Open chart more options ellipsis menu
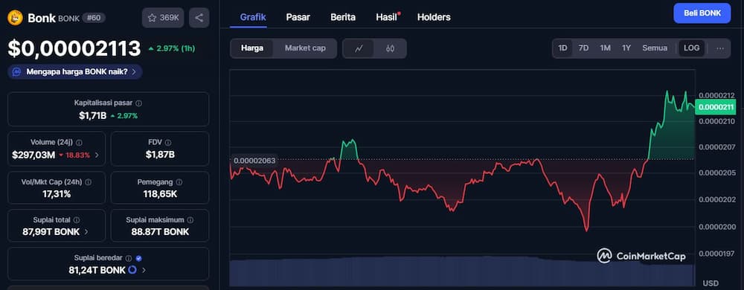The width and height of the screenshot is (744, 290). pyautogui.click(x=720, y=48)
